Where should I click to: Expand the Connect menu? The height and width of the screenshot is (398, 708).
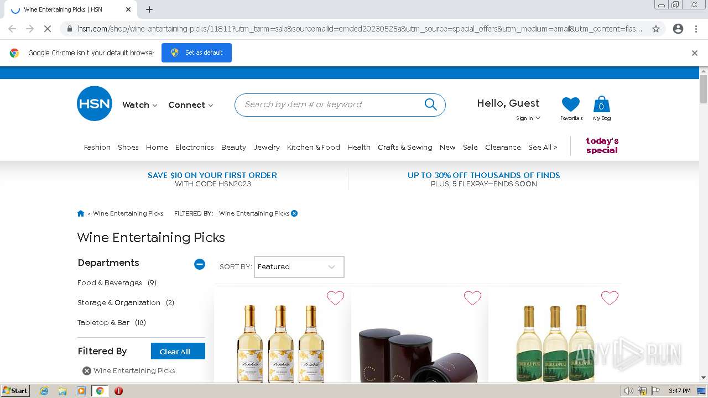click(x=191, y=105)
